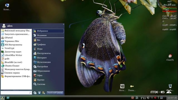
Task: Switch to the Недавние category
Action: [x=48, y=35]
